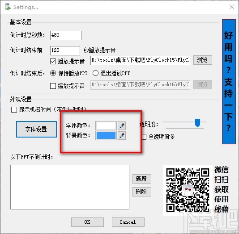This screenshot has height=234, width=239.
Task: Click the enabled 浏览 browse button
Action: (203, 60)
